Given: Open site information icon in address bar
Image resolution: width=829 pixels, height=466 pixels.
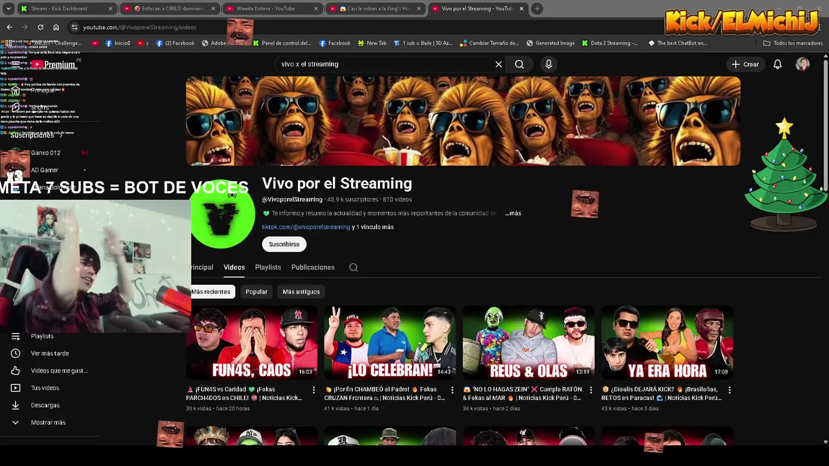Looking at the screenshot, I should pos(74,27).
